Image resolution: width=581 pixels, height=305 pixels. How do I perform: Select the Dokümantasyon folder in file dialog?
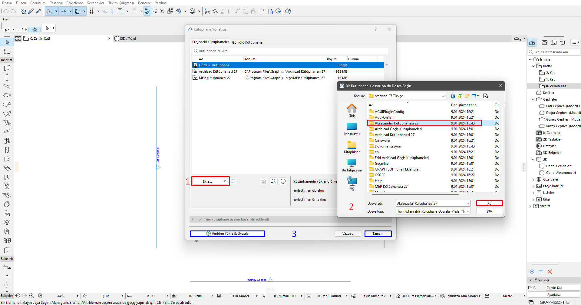click(x=388, y=146)
